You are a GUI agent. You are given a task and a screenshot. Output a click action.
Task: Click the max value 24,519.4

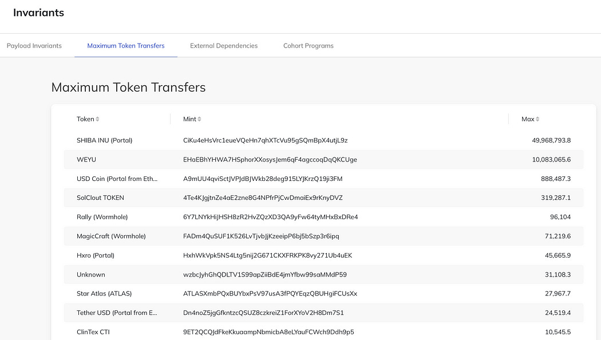click(557, 313)
